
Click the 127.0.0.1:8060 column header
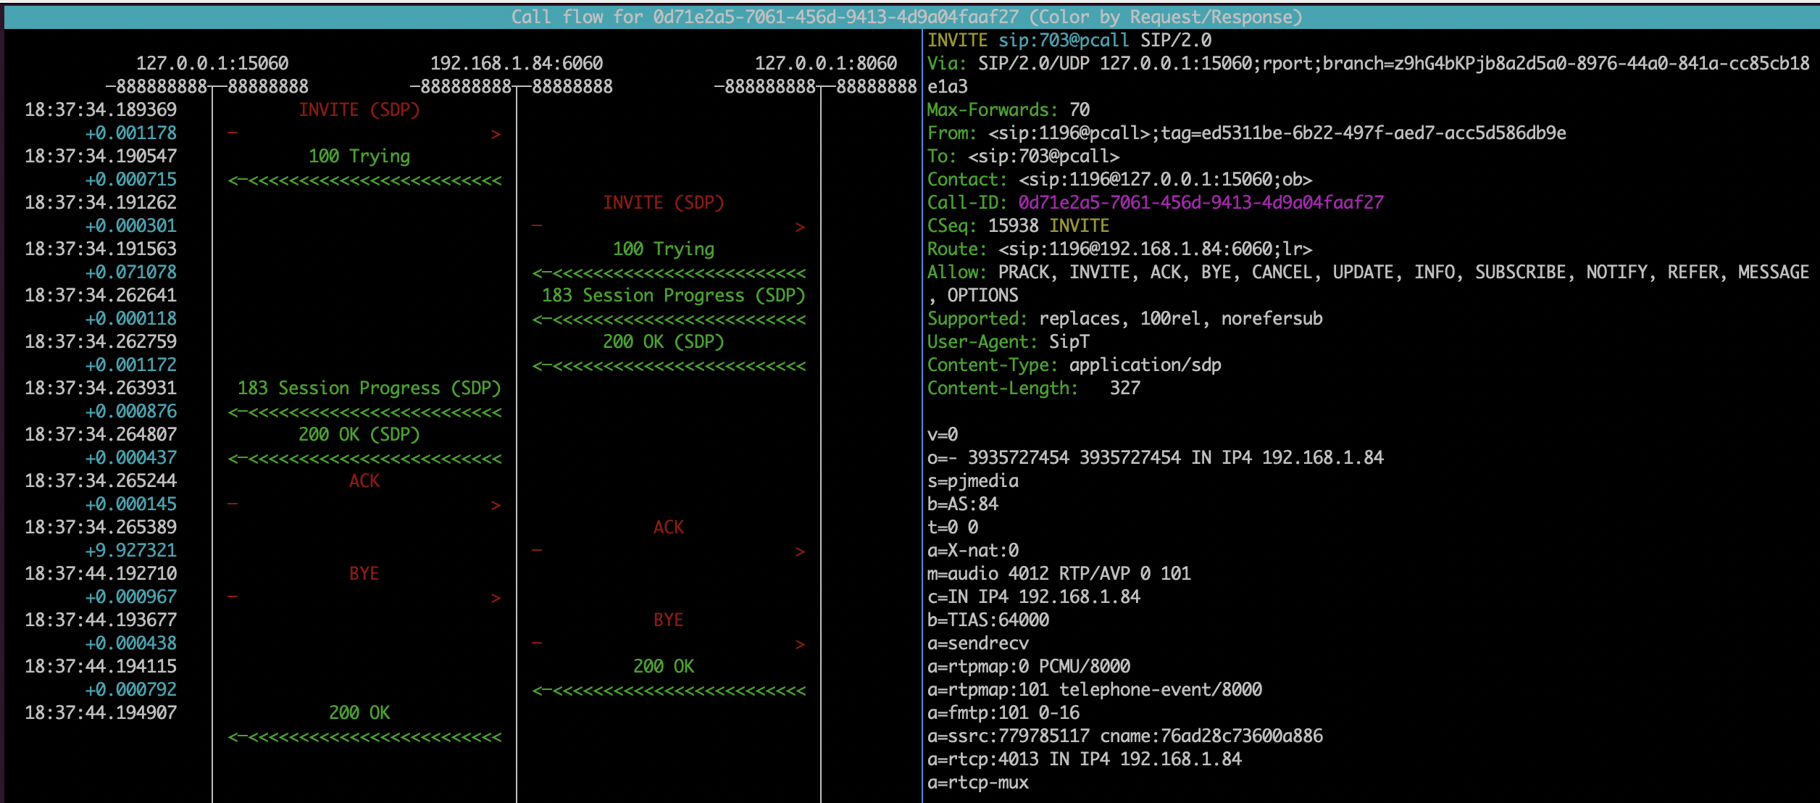click(826, 64)
